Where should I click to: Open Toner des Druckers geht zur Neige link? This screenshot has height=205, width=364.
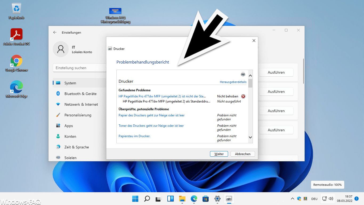click(151, 126)
